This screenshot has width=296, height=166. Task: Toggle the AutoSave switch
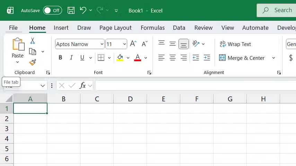[x=52, y=10]
